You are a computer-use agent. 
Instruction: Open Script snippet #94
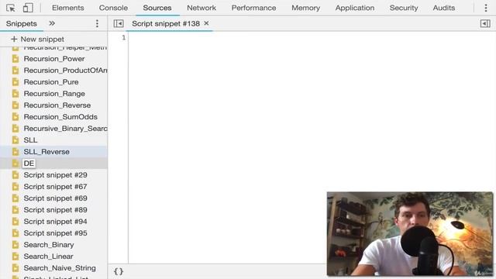point(55,222)
